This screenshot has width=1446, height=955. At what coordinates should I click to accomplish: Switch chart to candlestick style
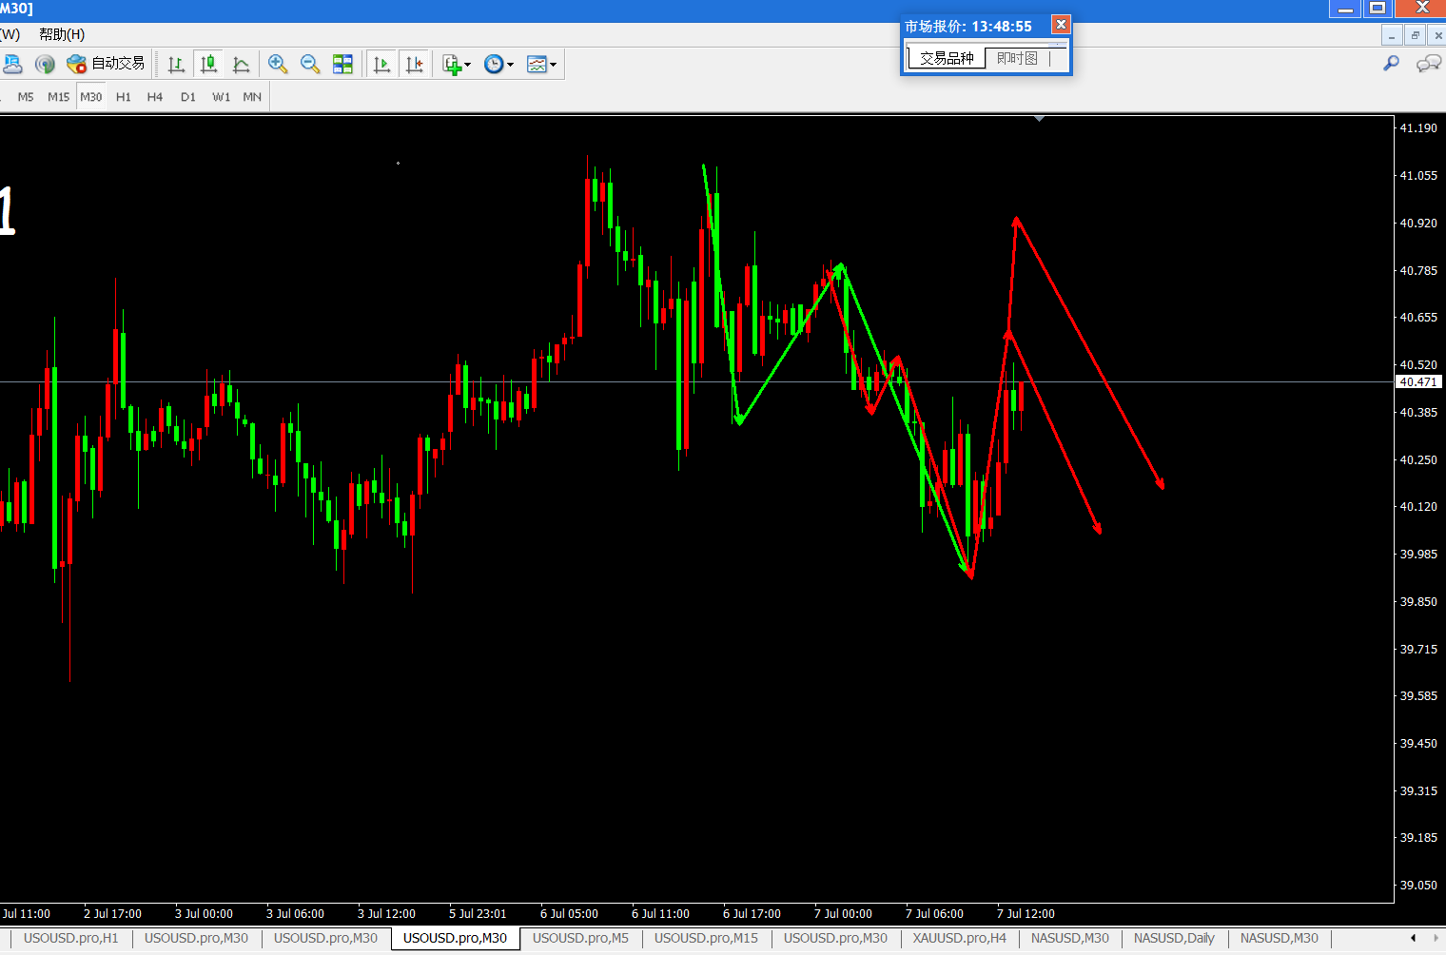coord(208,64)
